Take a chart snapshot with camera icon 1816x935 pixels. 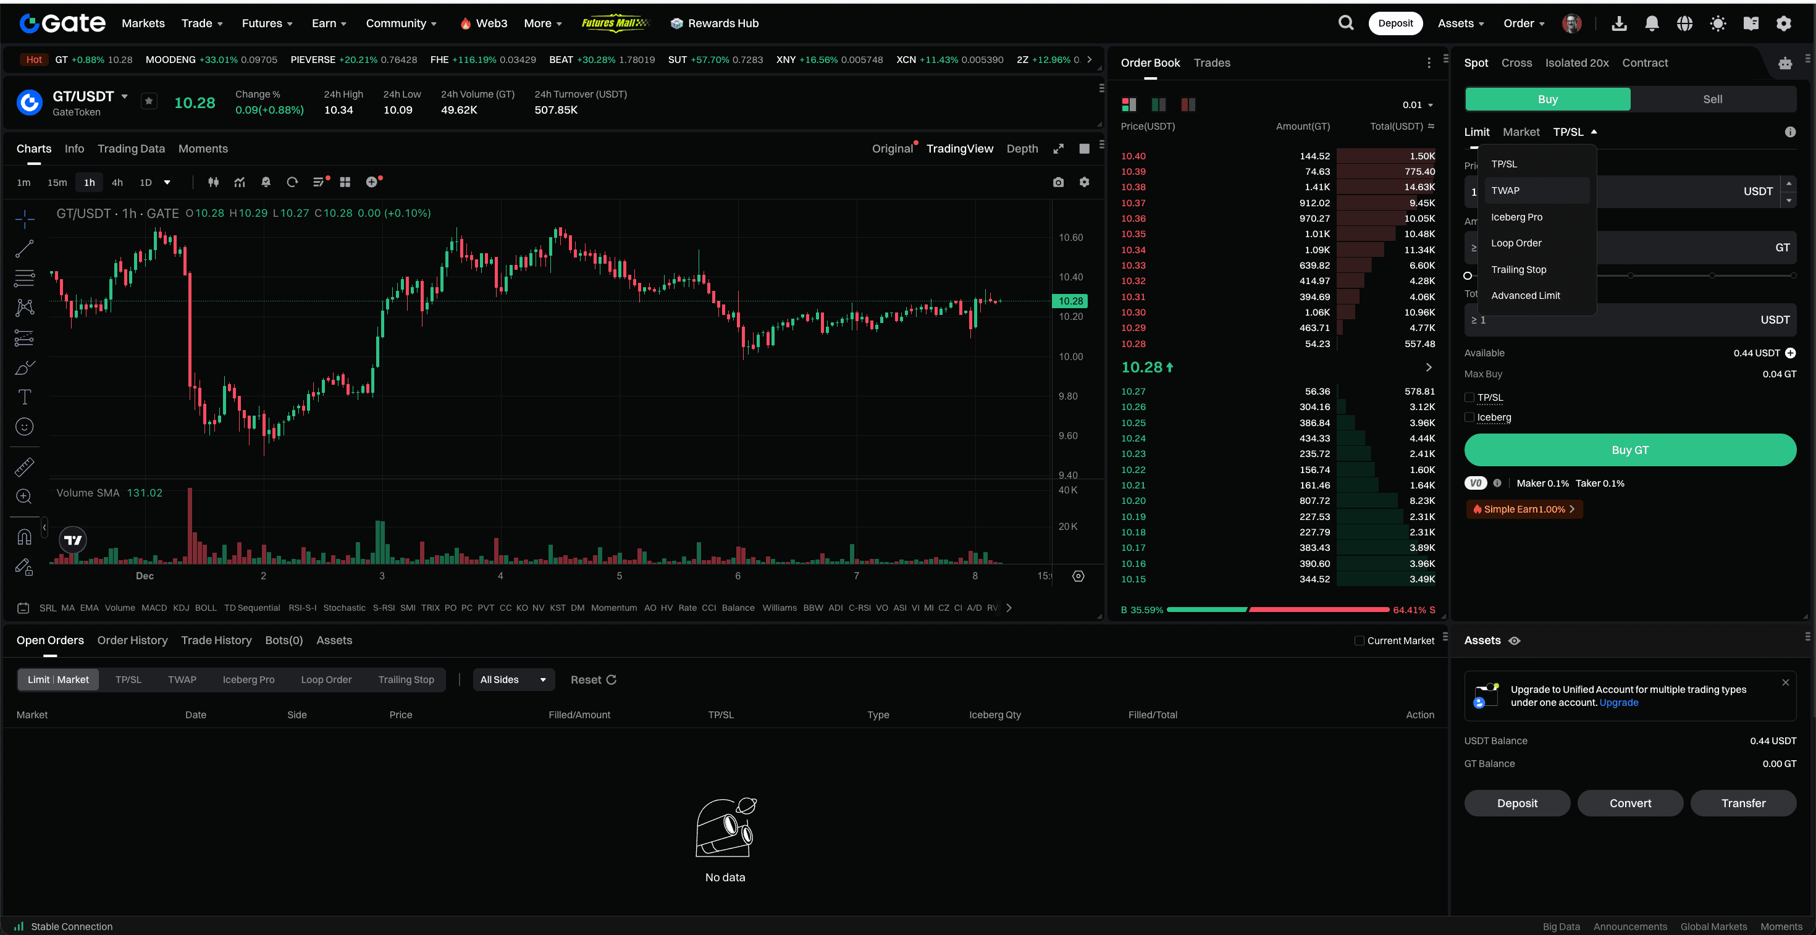(x=1058, y=182)
